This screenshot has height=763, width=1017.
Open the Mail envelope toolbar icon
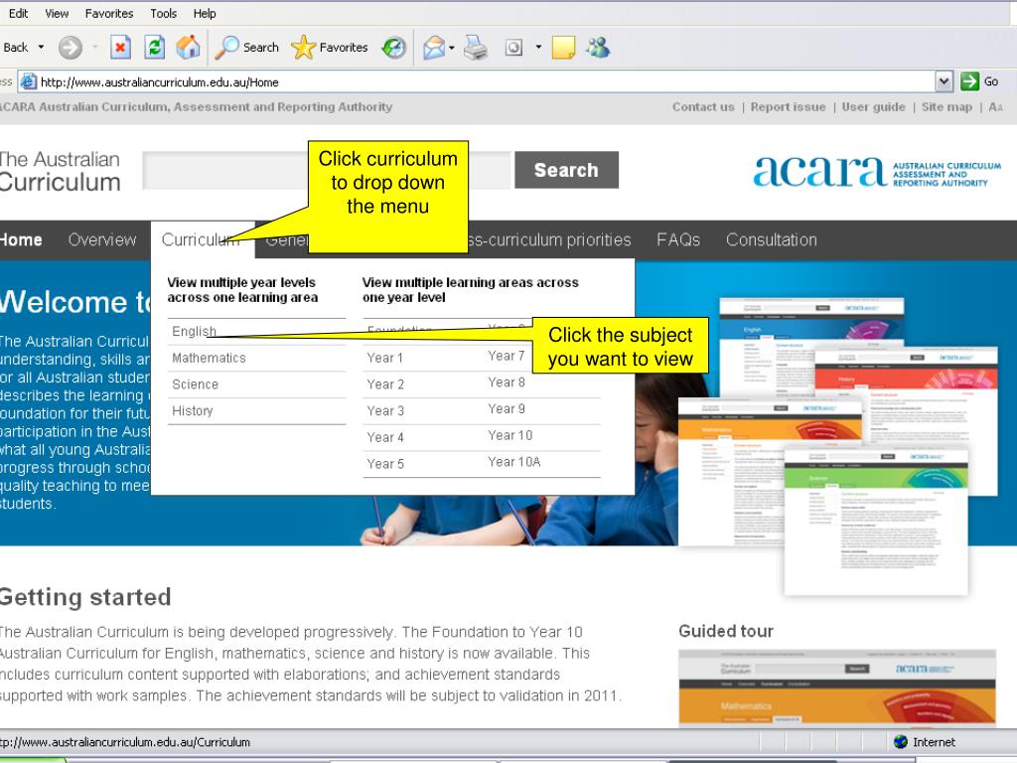click(434, 48)
